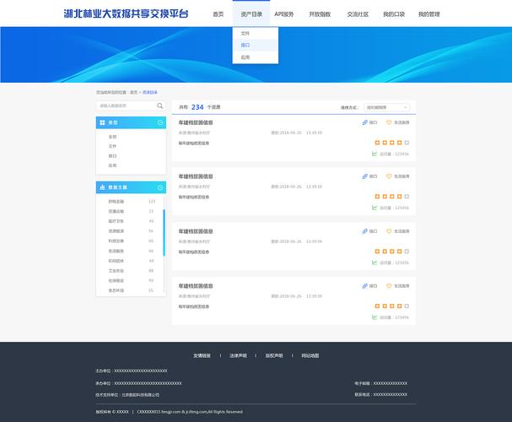
Task: Click the first orange star in the first card
Action: 377,143
